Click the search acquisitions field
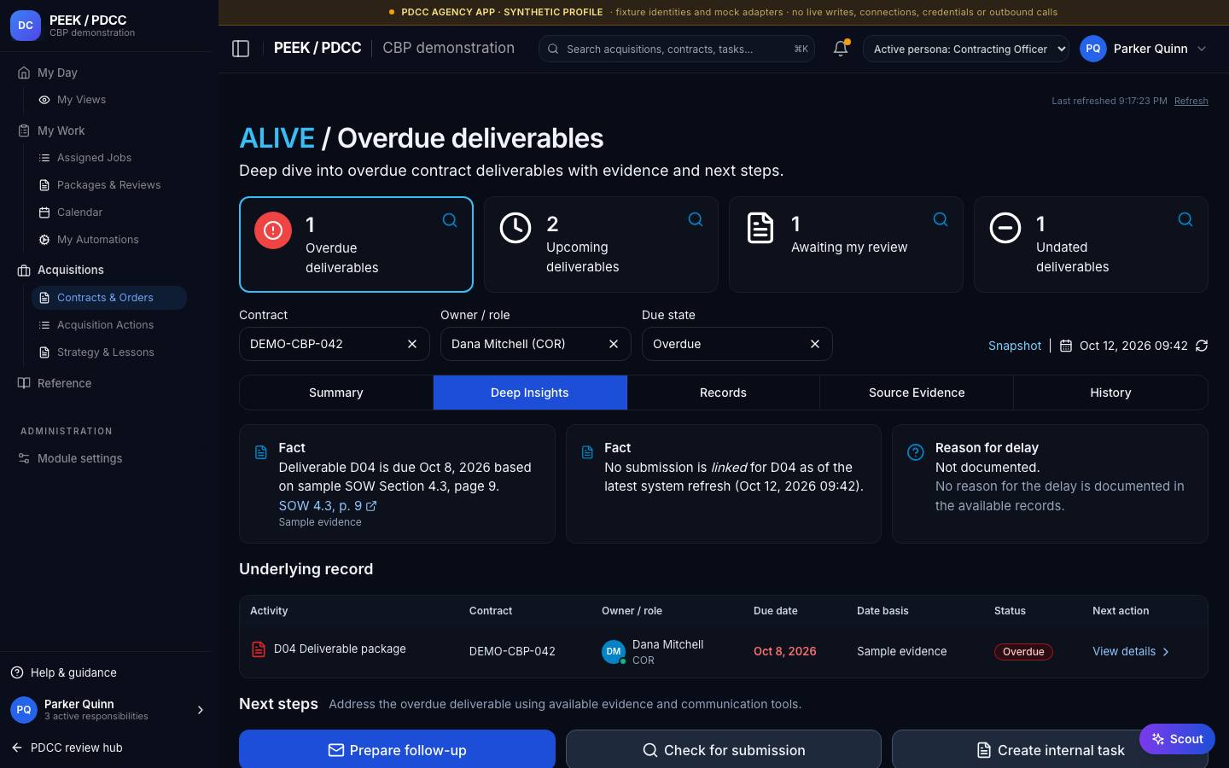Image resolution: width=1229 pixels, height=768 pixels. (x=676, y=49)
